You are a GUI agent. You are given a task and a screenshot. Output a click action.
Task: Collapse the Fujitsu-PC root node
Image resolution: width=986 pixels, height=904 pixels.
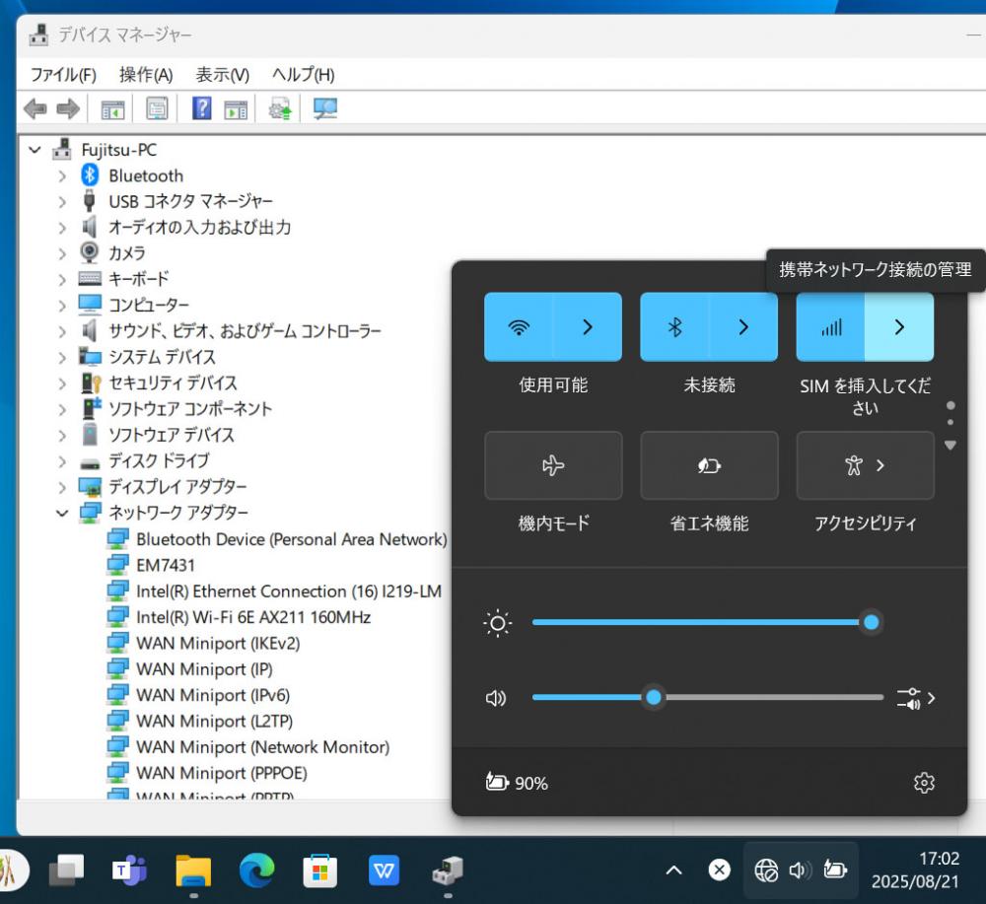35,150
